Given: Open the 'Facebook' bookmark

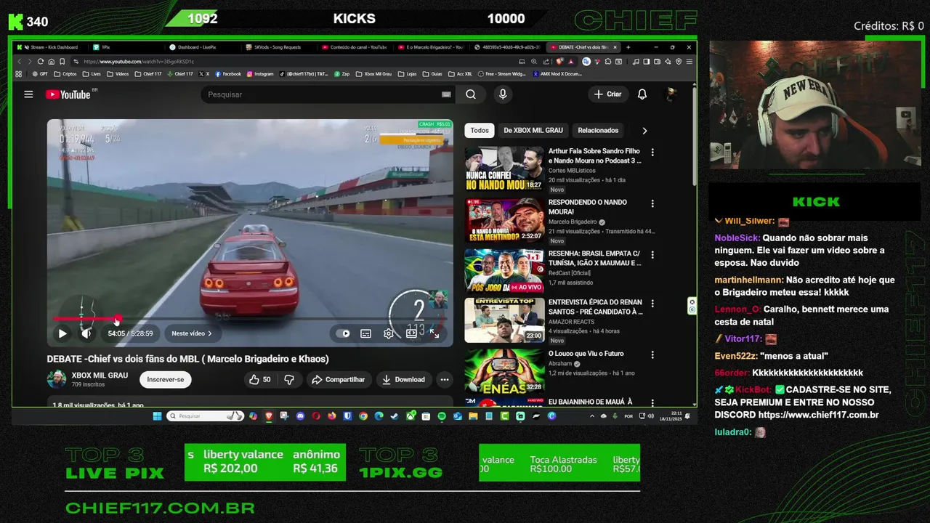Looking at the screenshot, I should pos(227,73).
